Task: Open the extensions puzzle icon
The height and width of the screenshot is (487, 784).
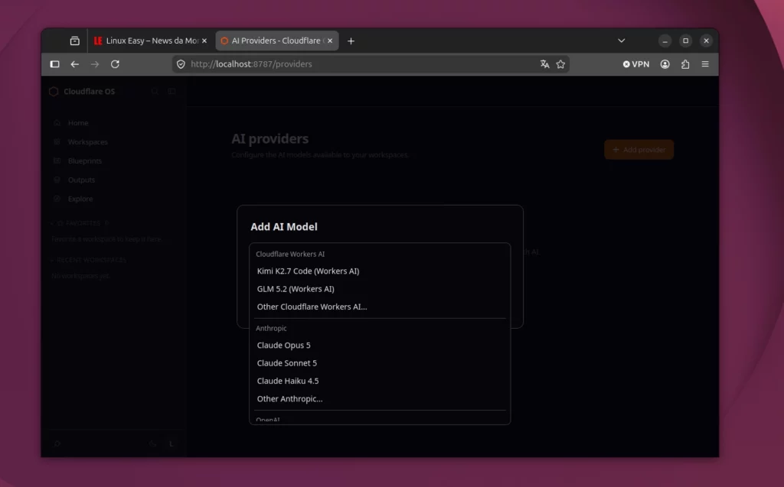Action: pos(685,64)
